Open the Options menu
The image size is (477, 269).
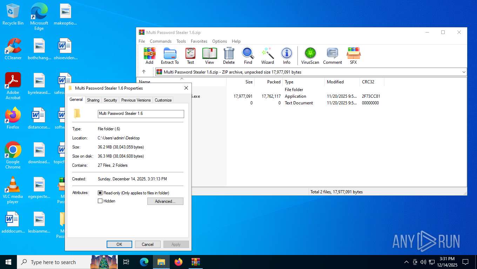220,41
